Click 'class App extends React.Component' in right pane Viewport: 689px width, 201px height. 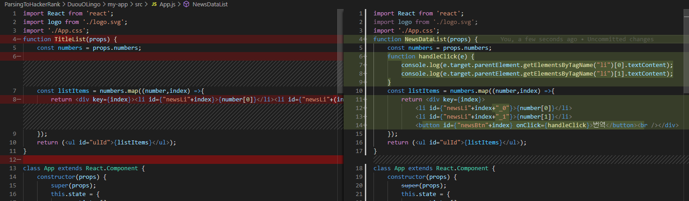434,168
